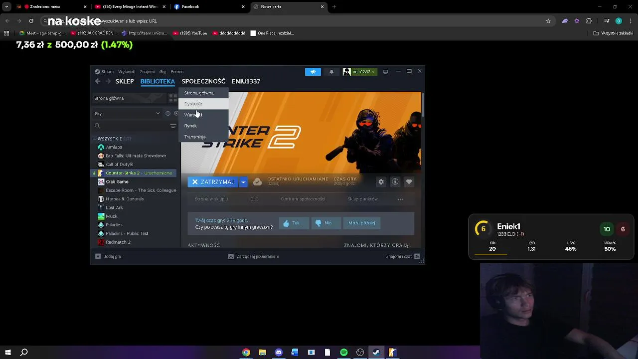
Task: Click the library search field
Action: pos(131,126)
